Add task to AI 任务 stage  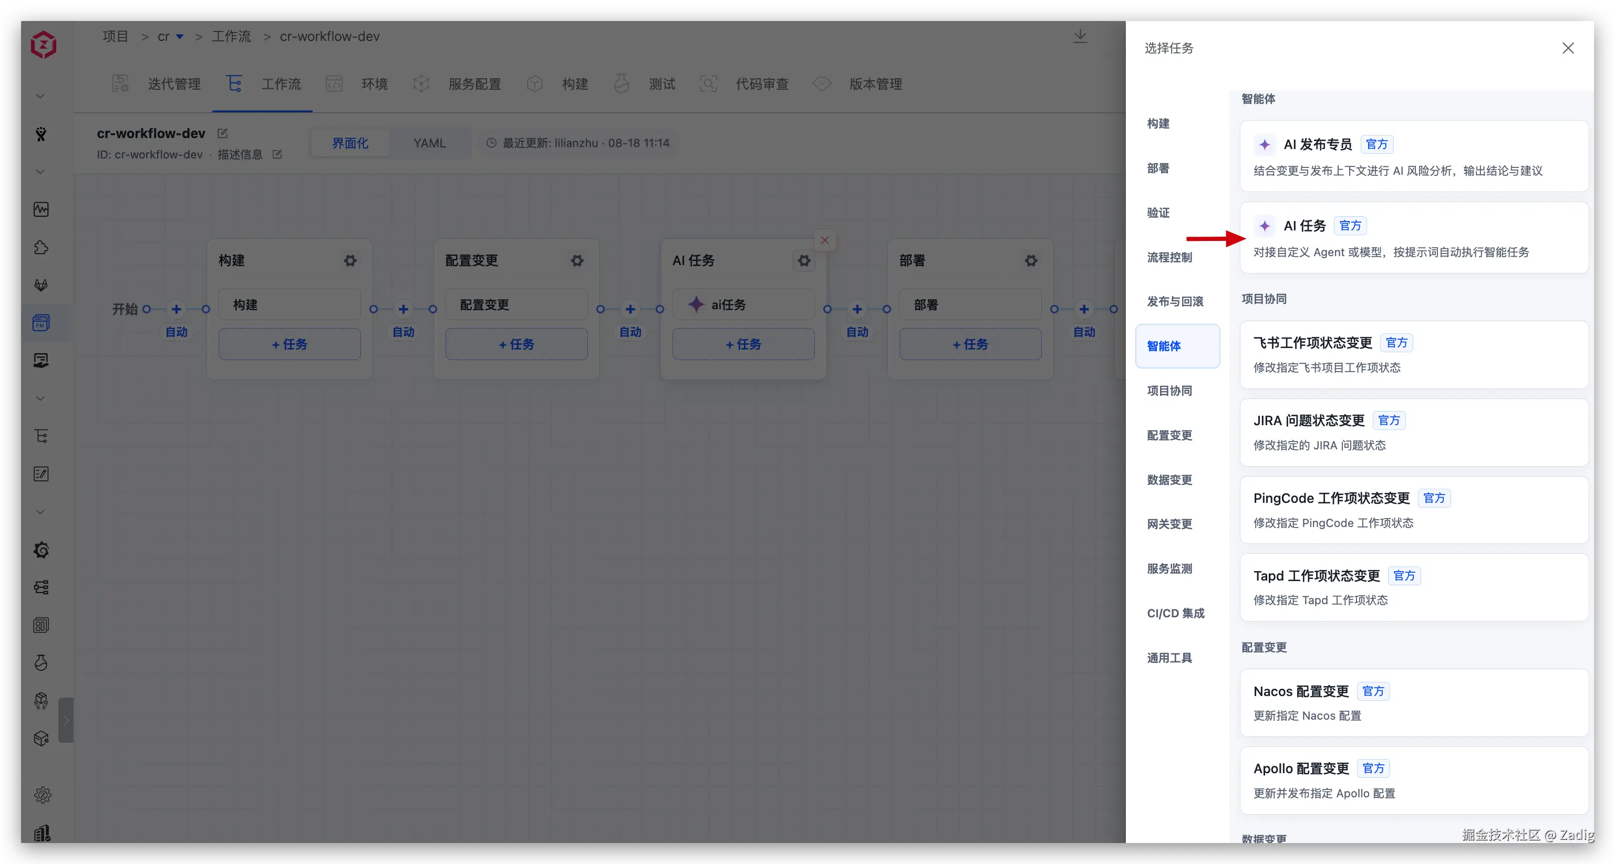click(x=743, y=344)
